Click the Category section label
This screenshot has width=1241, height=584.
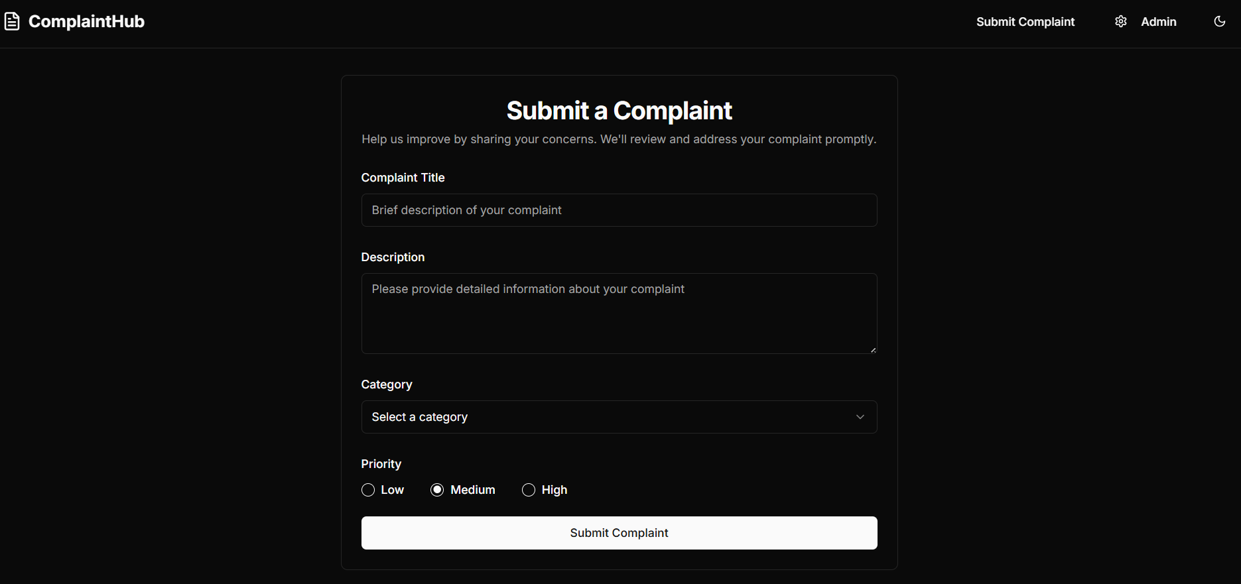(x=386, y=384)
